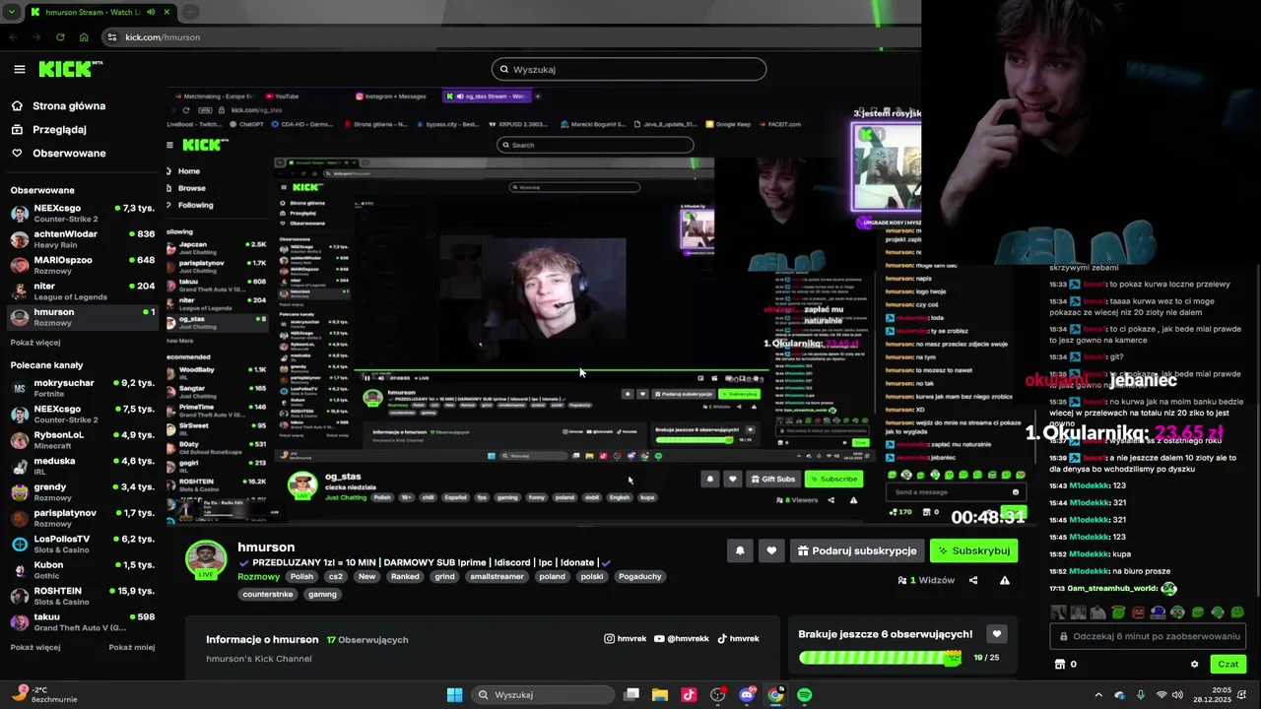Click Podaruj subskrypcje gift button
The height and width of the screenshot is (709, 1261).
click(x=857, y=550)
